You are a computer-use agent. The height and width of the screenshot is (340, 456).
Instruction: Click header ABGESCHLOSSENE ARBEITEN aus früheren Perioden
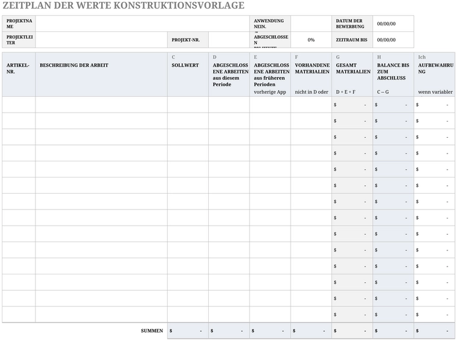point(270,75)
